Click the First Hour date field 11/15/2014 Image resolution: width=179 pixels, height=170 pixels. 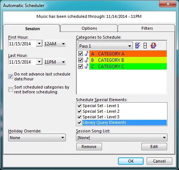pyautogui.click(x=22, y=44)
